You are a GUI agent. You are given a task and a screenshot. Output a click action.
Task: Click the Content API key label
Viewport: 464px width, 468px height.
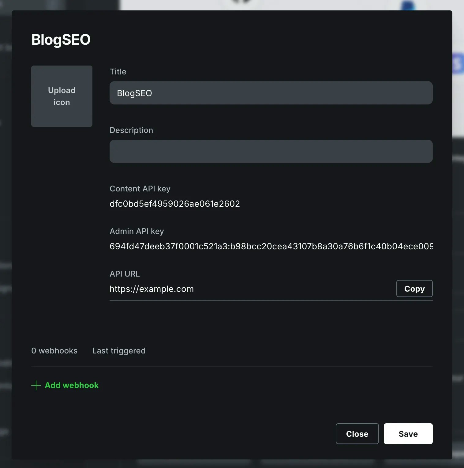(140, 188)
